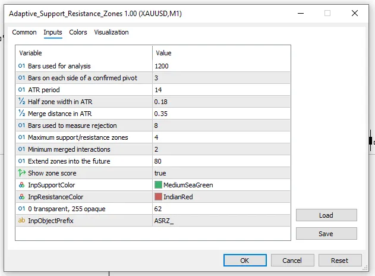
Task: Switch to the Common tab
Action: tap(24, 32)
